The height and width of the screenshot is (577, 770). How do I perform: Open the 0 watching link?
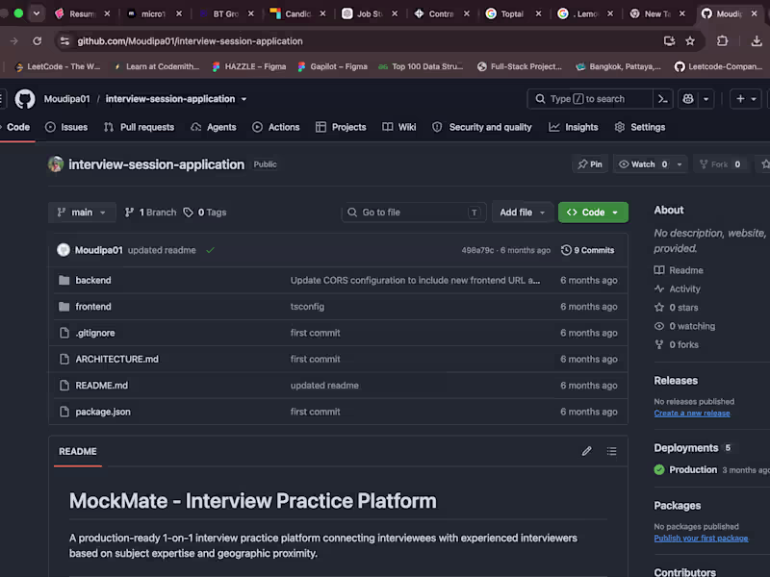coord(684,326)
